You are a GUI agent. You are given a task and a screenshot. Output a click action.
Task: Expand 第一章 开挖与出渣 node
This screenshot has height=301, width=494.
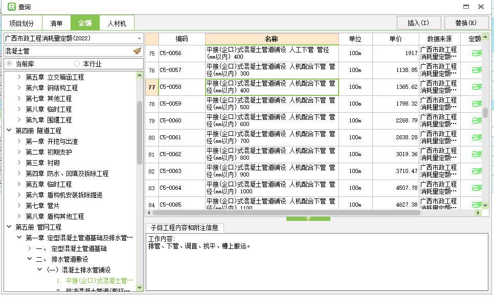19,141
